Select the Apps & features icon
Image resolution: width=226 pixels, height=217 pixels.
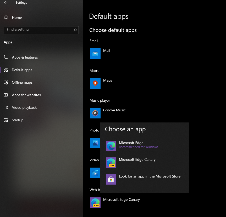[6, 57]
